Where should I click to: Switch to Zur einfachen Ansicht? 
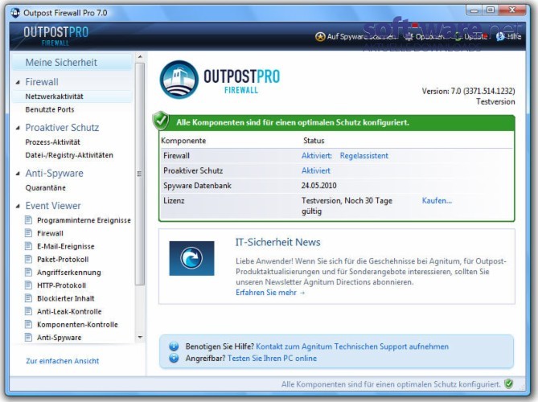pyautogui.click(x=63, y=361)
